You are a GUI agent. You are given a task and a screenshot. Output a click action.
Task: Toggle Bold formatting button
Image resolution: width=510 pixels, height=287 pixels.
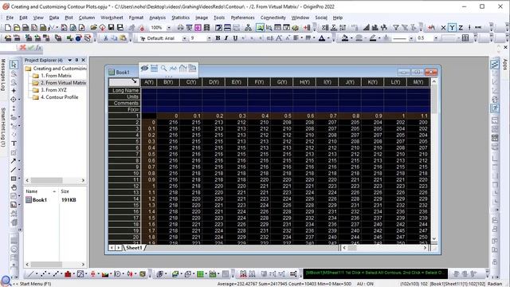click(218, 38)
